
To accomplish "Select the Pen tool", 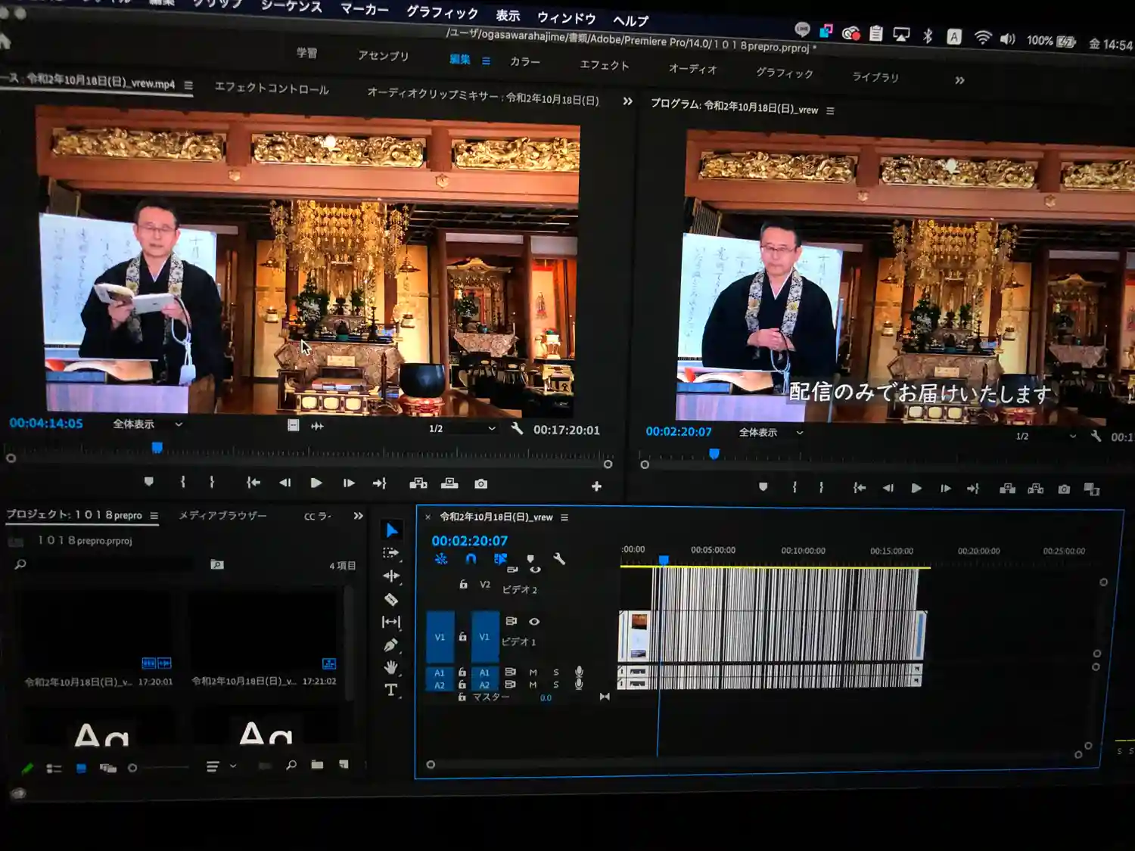I will pos(390,645).
